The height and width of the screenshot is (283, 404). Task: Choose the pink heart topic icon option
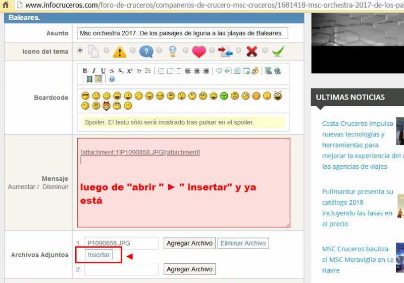pyautogui.click(x=185, y=51)
